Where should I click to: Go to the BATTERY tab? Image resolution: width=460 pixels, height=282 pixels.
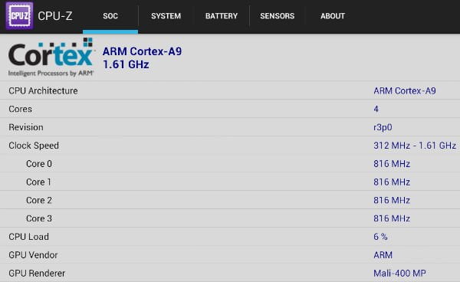[x=222, y=16]
